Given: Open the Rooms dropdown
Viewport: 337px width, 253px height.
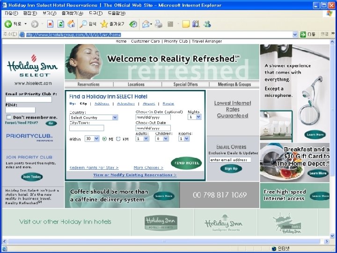Looking at the screenshot, I should [184, 139].
